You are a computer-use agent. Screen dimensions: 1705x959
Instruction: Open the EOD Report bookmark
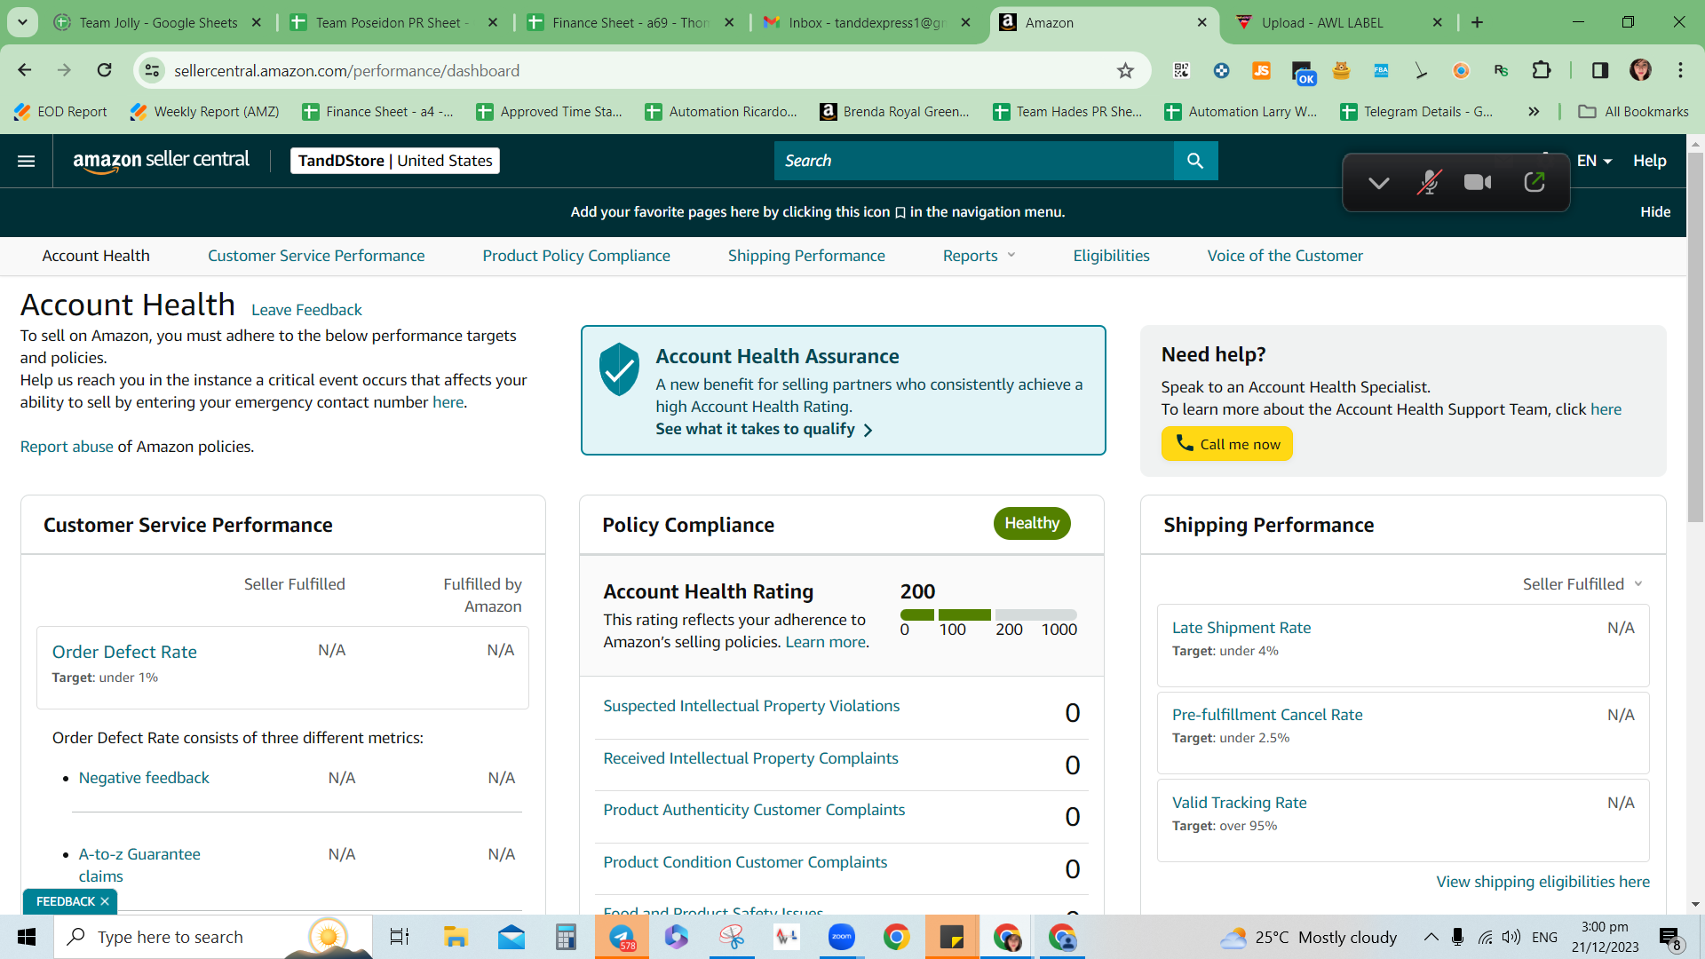[60, 112]
